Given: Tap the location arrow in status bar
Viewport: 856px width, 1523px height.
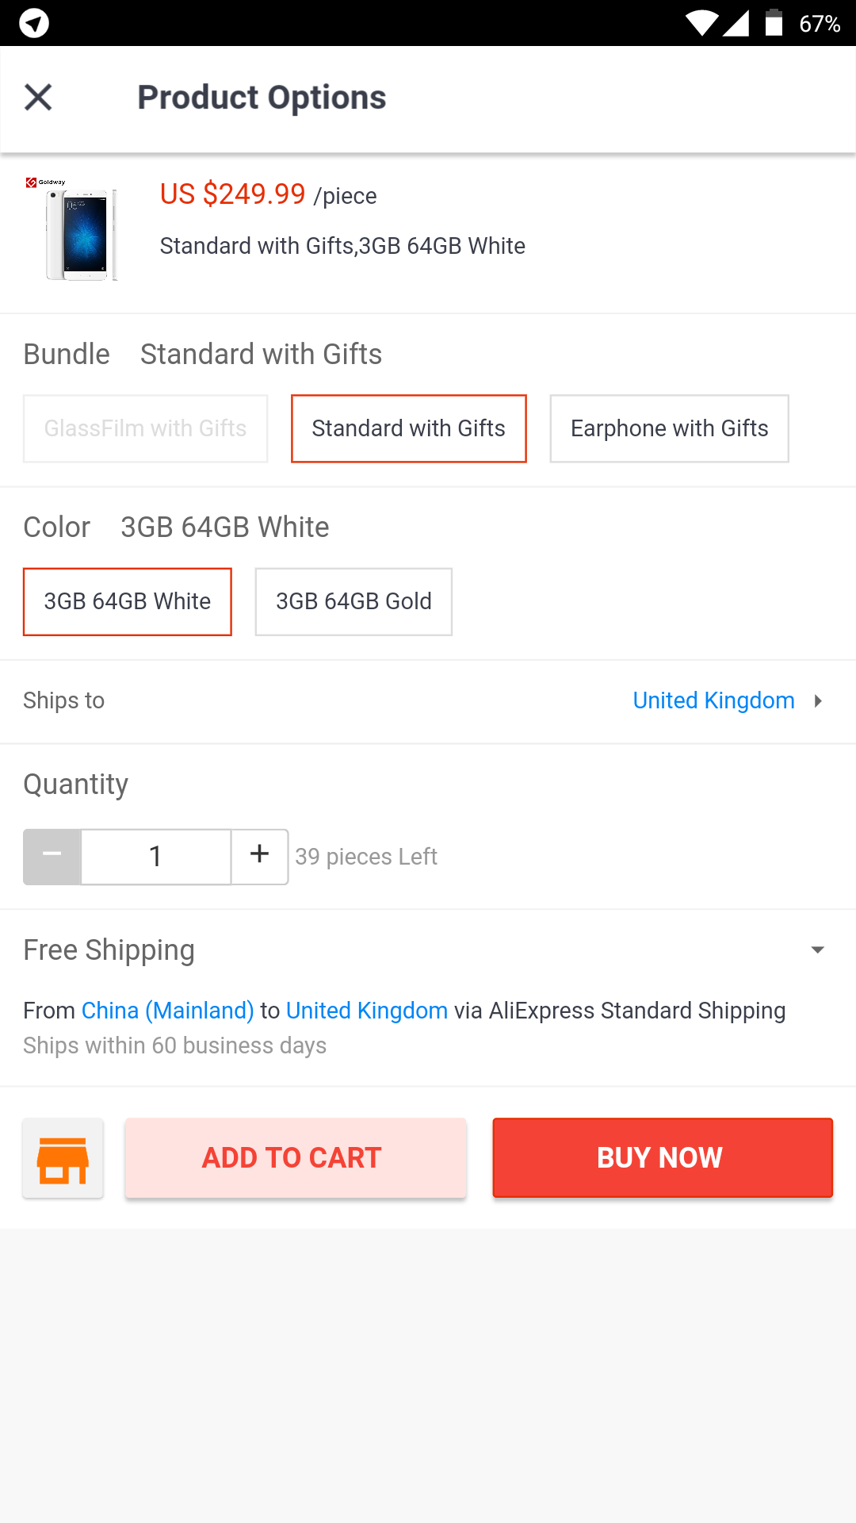Looking at the screenshot, I should (x=34, y=23).
